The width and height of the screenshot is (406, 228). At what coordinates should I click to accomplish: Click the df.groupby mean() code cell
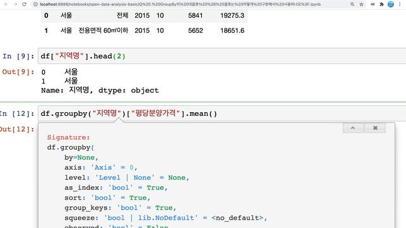click(221, 113)
